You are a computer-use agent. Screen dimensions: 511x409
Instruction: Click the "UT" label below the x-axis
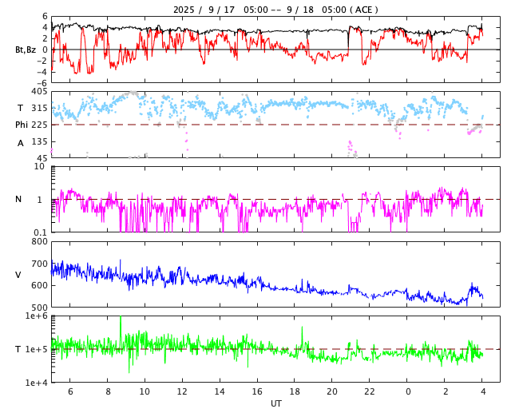275,403
